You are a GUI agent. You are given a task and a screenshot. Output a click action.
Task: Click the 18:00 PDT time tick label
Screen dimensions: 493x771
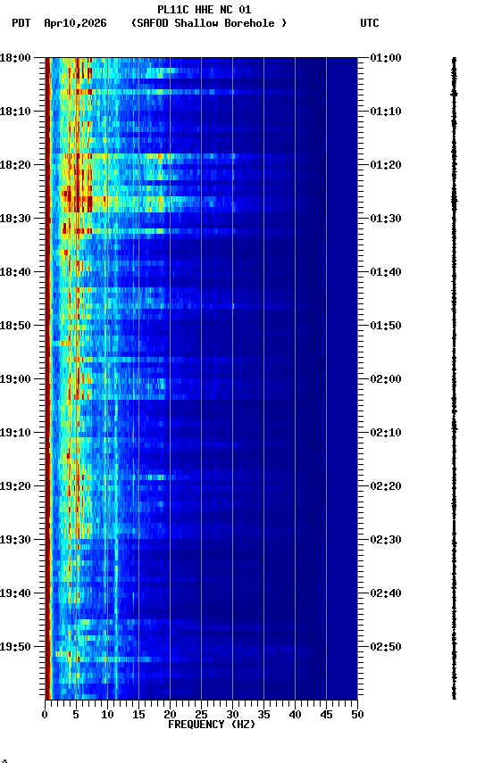(15, 58)
